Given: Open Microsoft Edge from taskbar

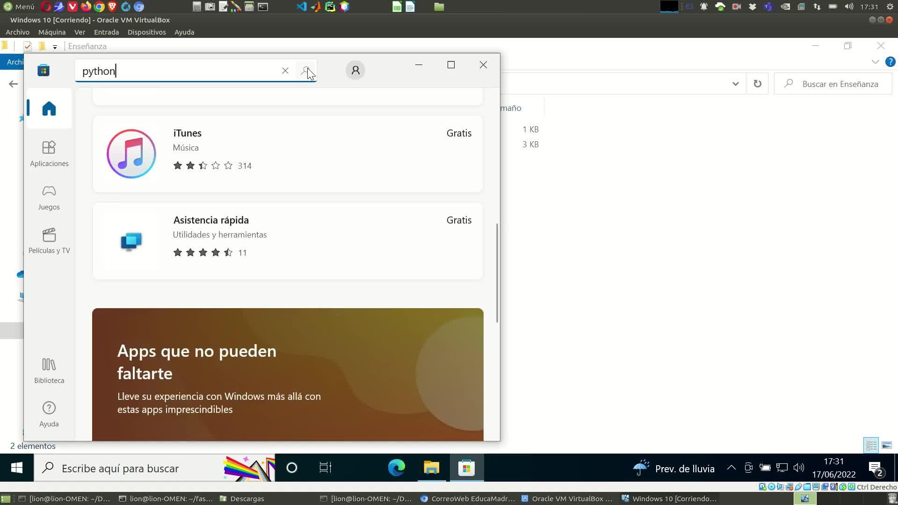Looking at the screenshot, I should tap(397, 468).
